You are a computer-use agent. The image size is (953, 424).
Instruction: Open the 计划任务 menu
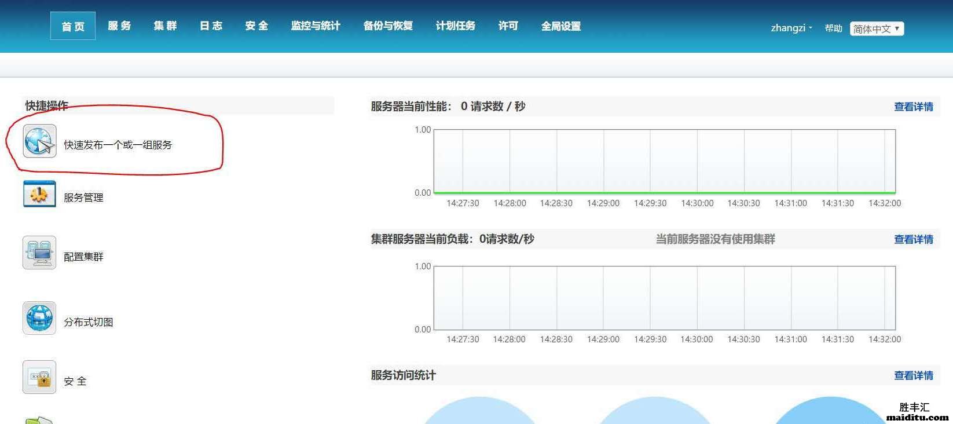[455, 25]
